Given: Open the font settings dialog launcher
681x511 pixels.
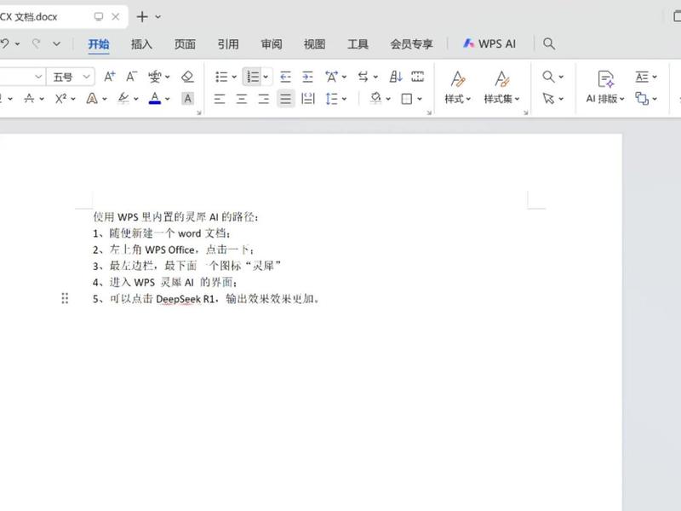Looking at the screenshot, I should (199, 112).
